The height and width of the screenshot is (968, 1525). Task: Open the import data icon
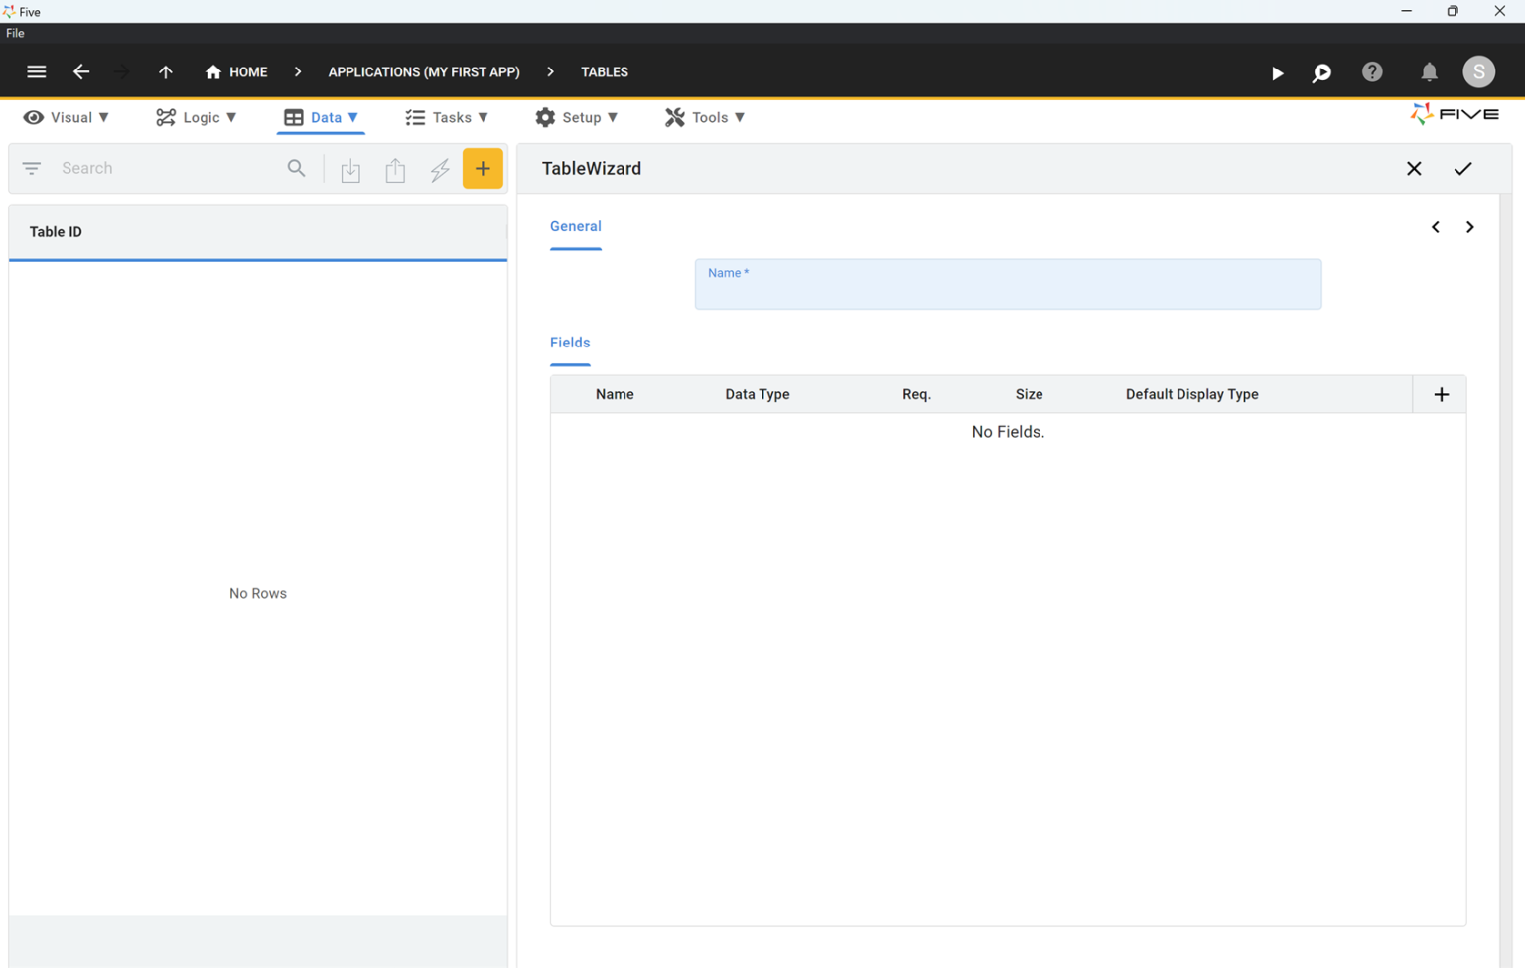[350, 169]
